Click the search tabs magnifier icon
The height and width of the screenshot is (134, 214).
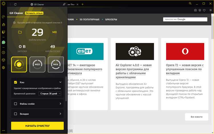pyautogui.click(x=190, y=3)
